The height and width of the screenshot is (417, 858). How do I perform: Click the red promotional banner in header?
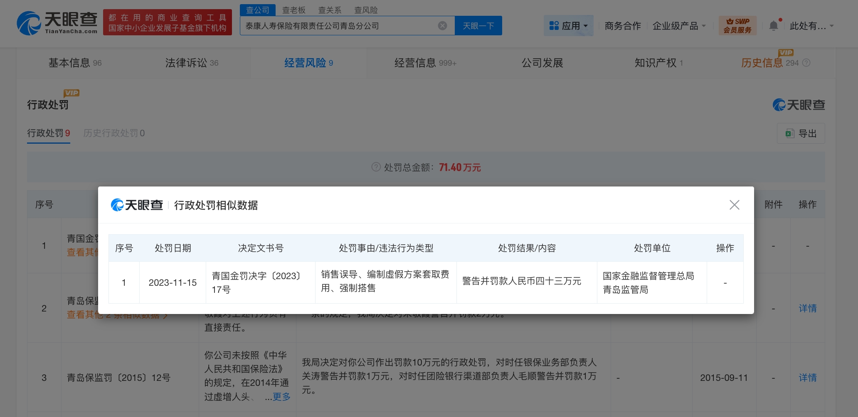click(168, 22)
